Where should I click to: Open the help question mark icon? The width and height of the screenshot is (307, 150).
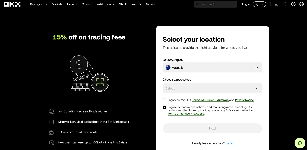pyautogui.click(x=293, y=4)
